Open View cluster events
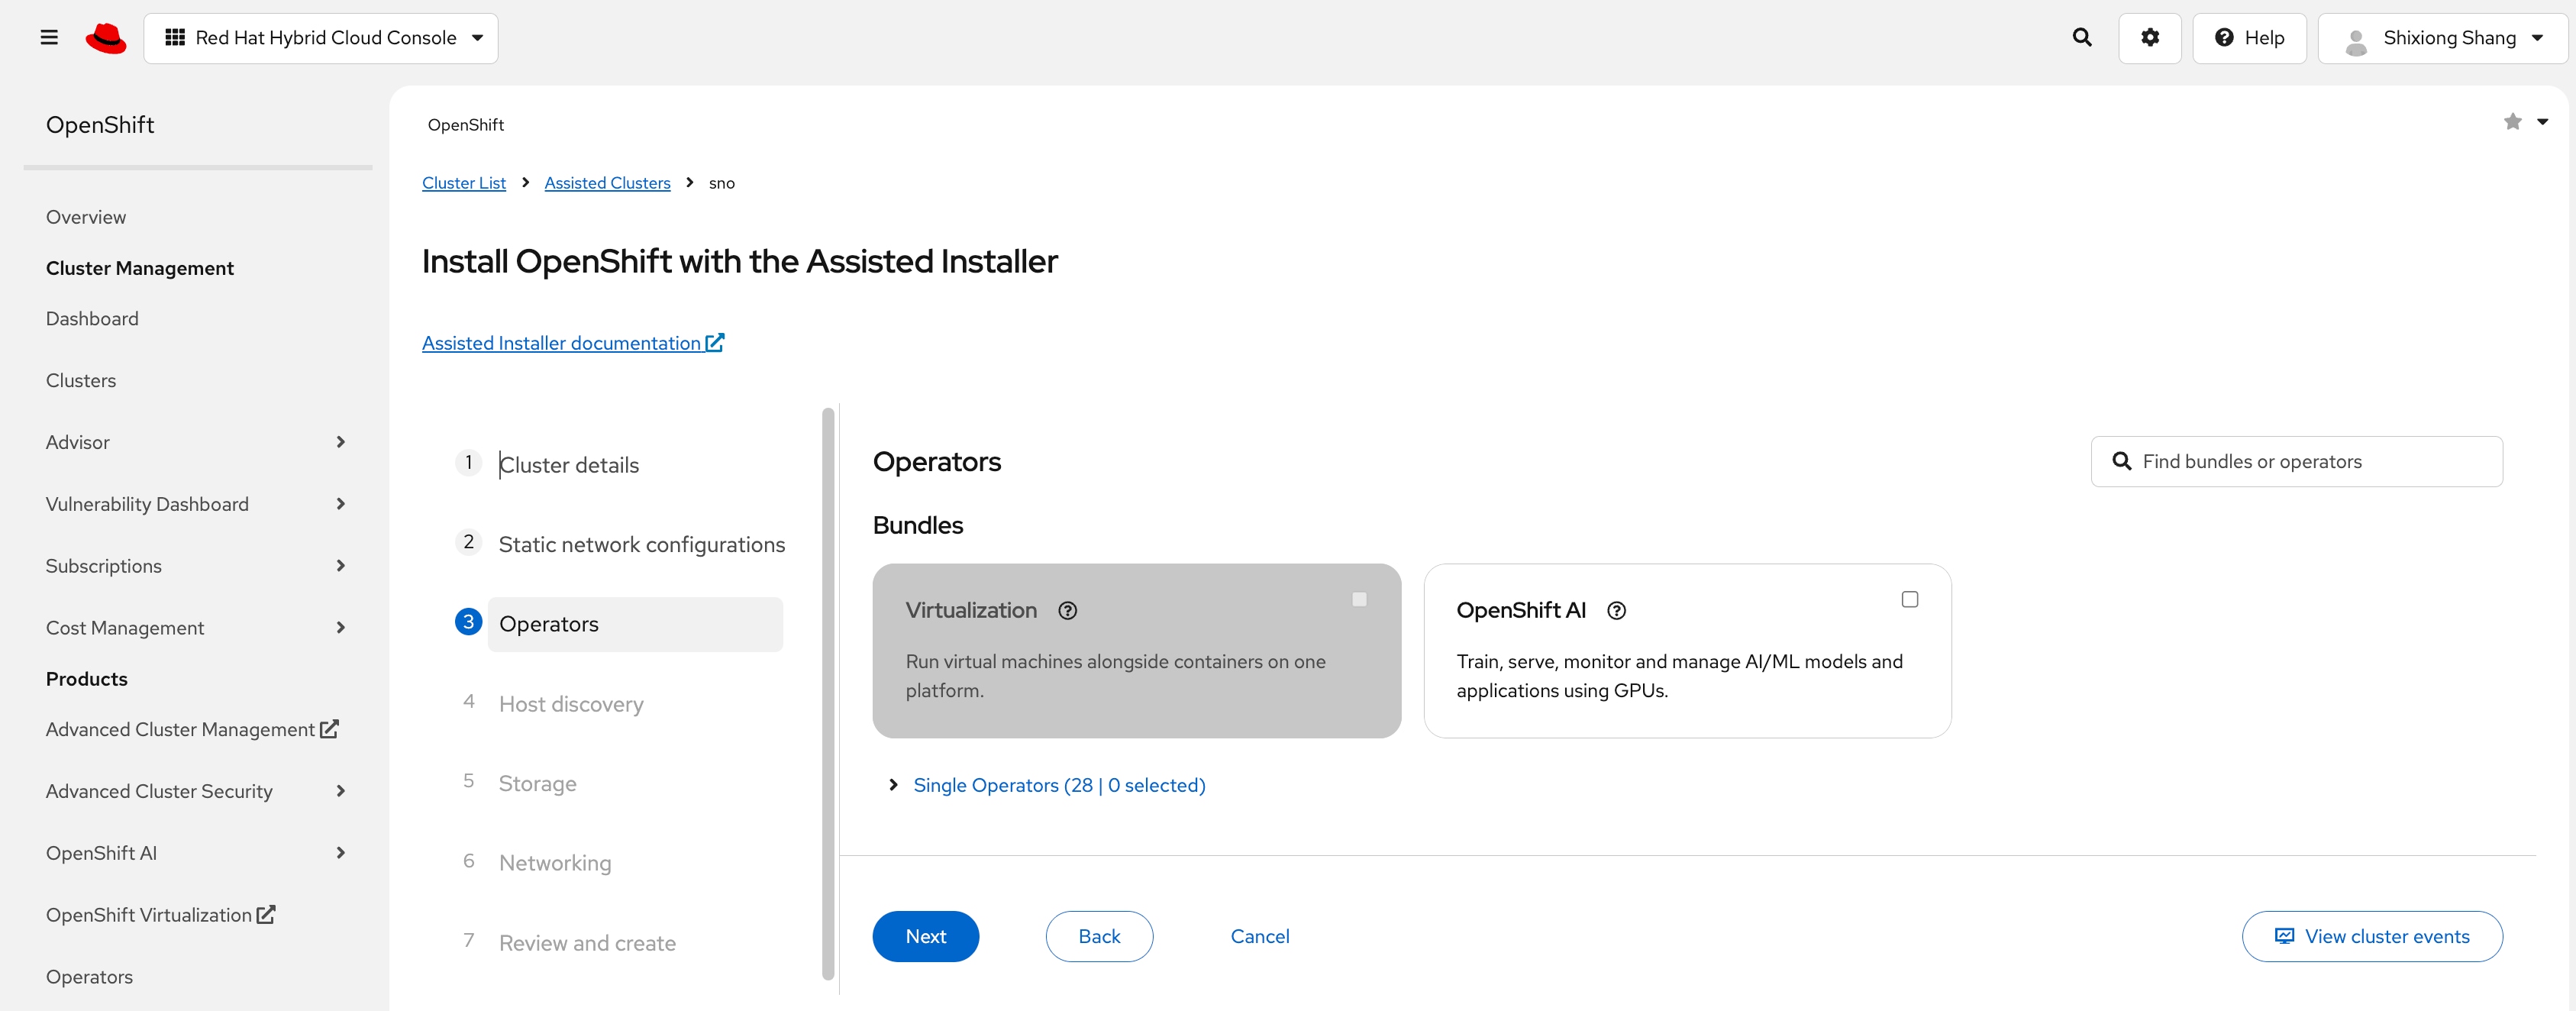This screenshot has width=2576, height=1011. click(x=2372, y=936)
